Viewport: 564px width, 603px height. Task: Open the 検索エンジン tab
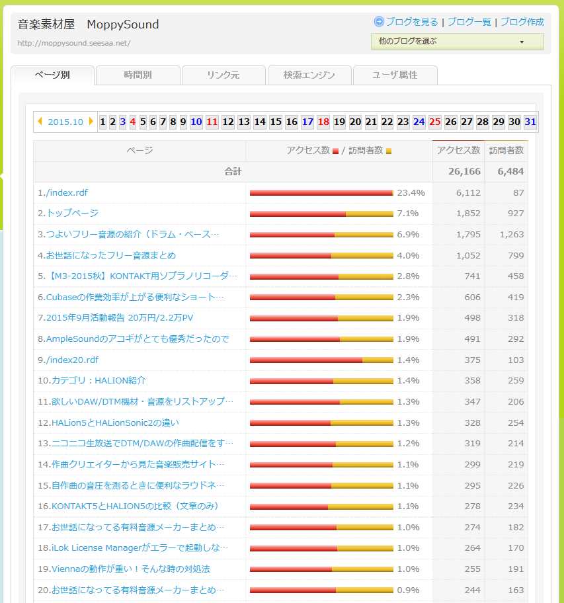[x=309, y=75]
